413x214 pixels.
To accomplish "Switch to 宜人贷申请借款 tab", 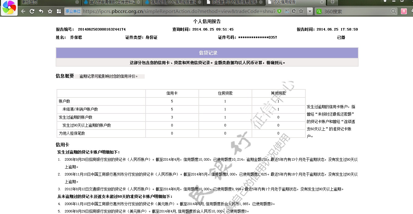I will [x=111, y=2].
